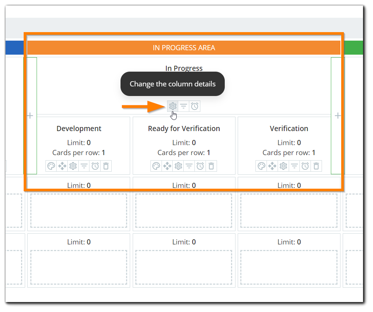Image resolution: width=373 pixels, height=312 pixels.
Task: Delete the Development column via trash icon
Action: [106, 166]
